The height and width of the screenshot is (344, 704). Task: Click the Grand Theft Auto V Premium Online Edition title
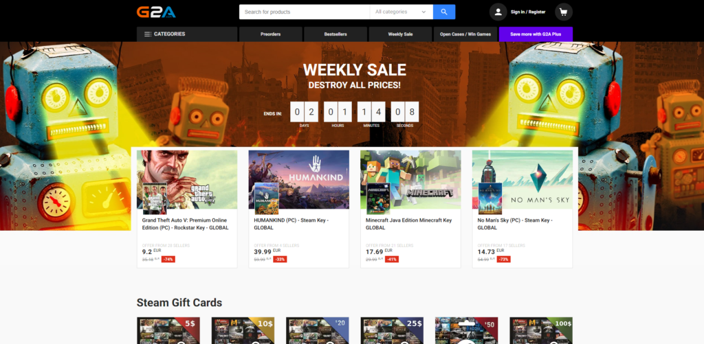[185, 224]
